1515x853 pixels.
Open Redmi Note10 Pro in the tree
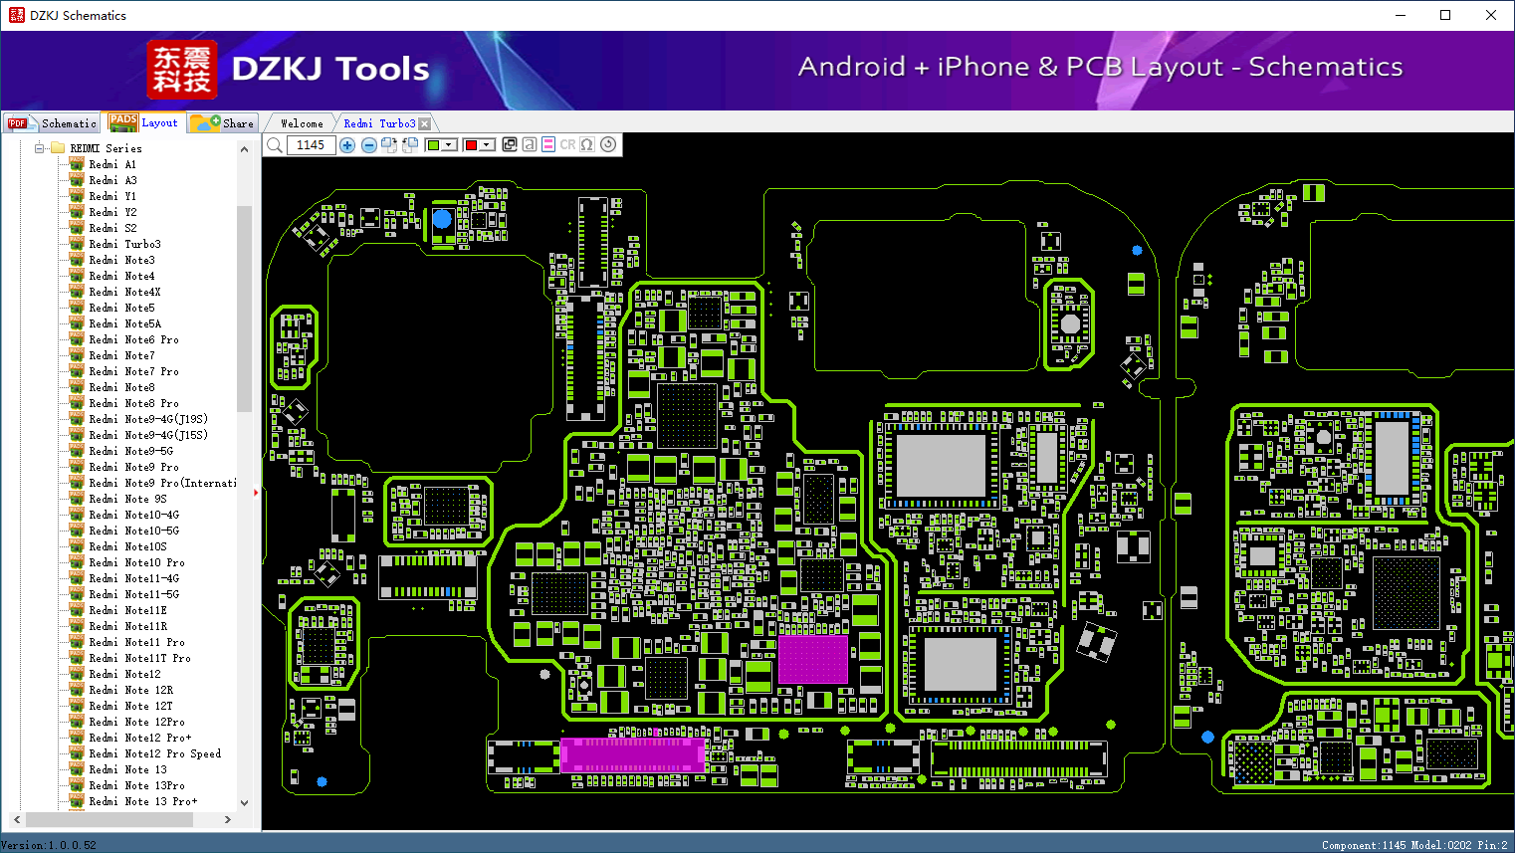point(136,562)
